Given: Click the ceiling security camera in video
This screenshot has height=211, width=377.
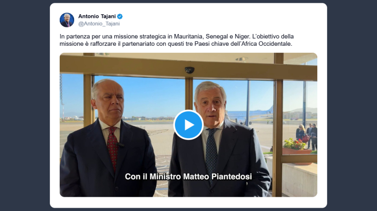Looking at the screenshot, I should click(x=190, y=70).
